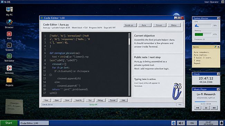Click the code editor vertical scrollbar
225x126 pixels.
click(129, 64)
